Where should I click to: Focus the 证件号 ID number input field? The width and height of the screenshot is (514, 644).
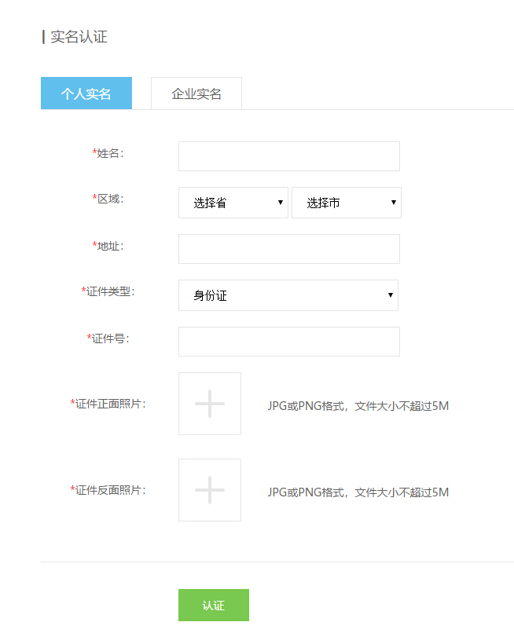(x=288, y=342)
